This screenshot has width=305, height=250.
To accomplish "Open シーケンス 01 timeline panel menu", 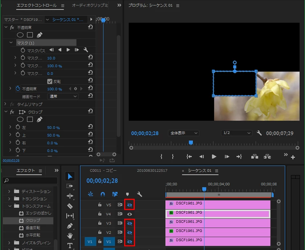I will click(216, 171).
